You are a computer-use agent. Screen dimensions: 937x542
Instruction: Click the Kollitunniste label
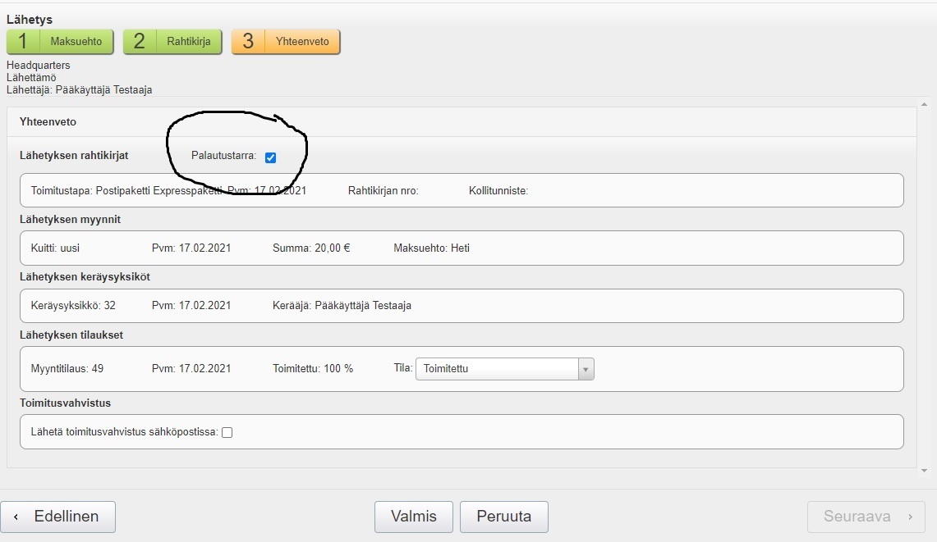point(498,190)
